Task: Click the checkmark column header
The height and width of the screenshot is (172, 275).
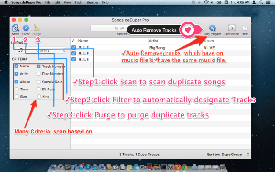Action: (x=73, y=41)
